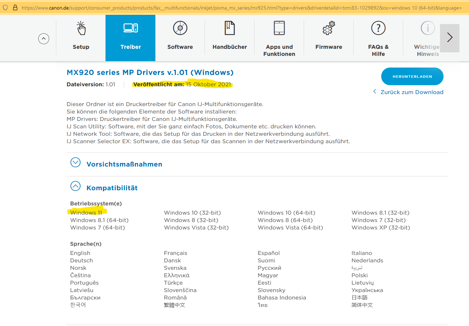The height and width of the screenshot is (326, 469).
Task: Click the HERUNTERLADEN download button
Action: (412, 76)
